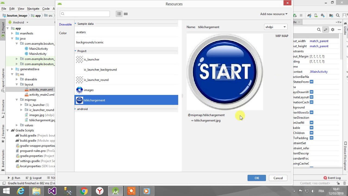Collapse the mipmap folder in project tree
This screenshot has width=348, height=196.
pos(17,100)
